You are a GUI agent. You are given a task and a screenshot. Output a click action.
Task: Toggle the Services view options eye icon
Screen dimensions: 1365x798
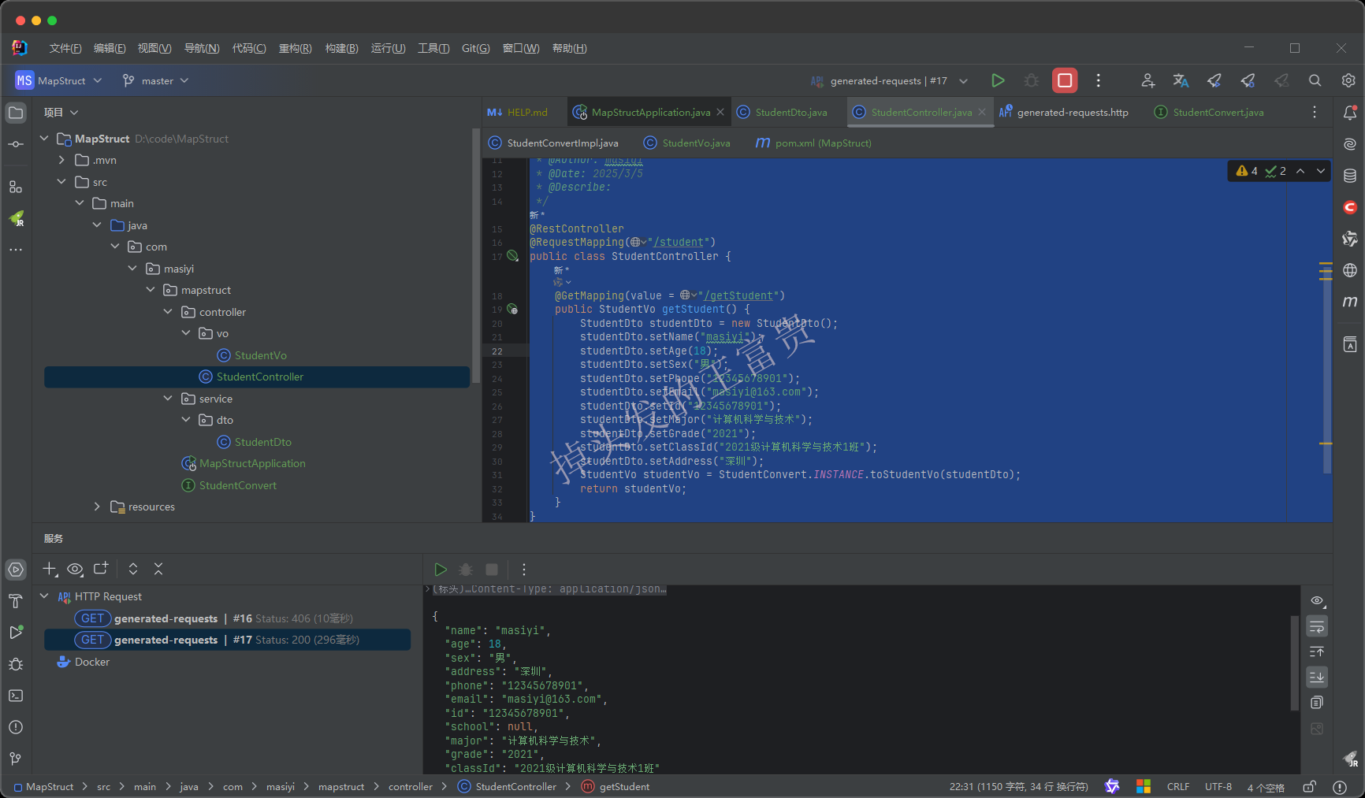click(x=75, y=569)
